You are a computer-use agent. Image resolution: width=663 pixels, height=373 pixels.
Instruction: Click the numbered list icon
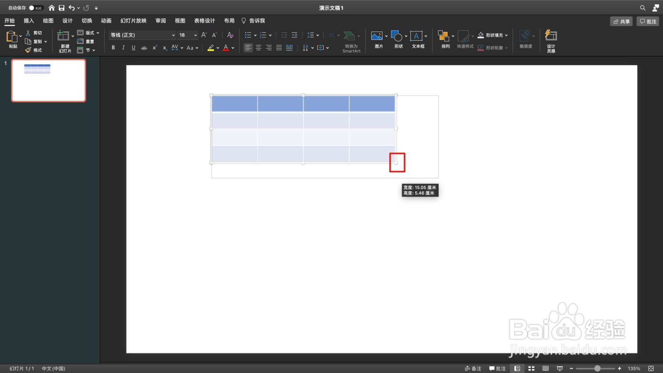263,35
